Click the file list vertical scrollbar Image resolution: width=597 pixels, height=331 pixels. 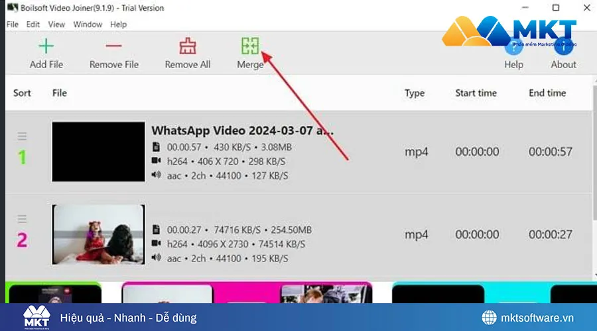(595, 152)
